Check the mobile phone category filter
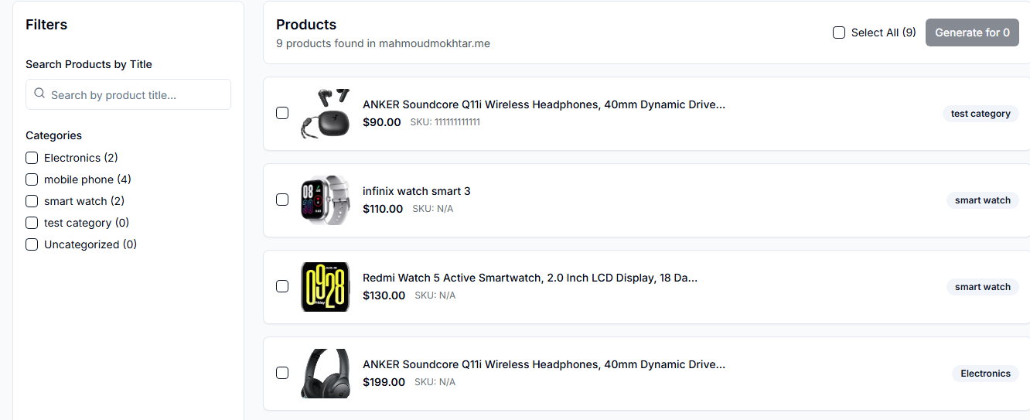 pos(32,179)
